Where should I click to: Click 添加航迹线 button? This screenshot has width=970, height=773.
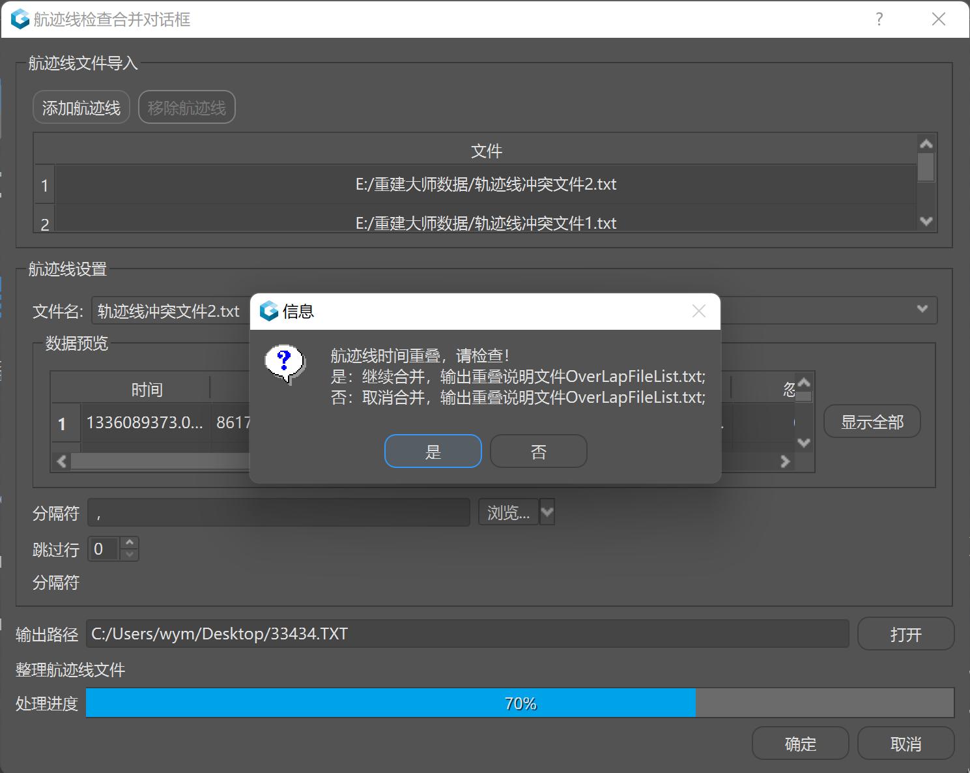pyautogui.click(x=81, y=108)
